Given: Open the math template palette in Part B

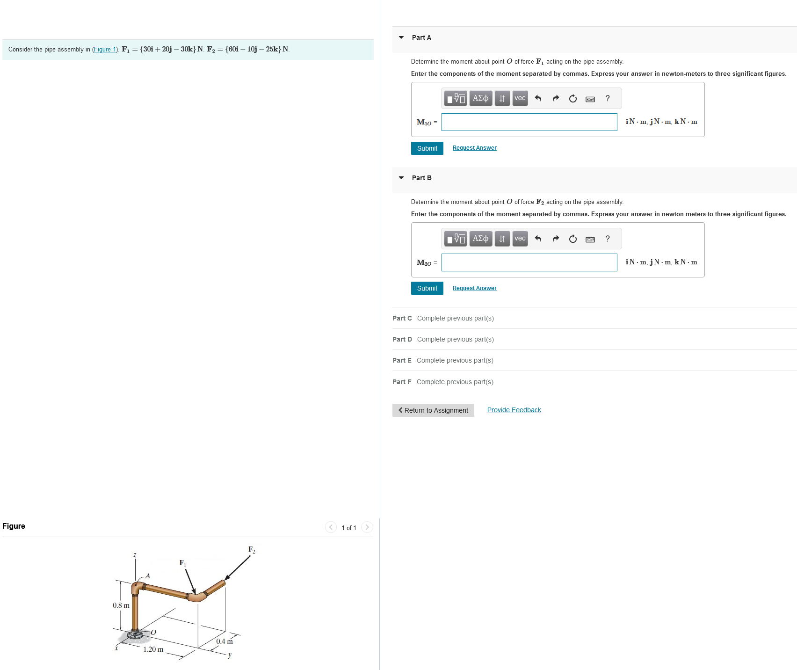Looking at the screenshot, I should click(455, 239).
